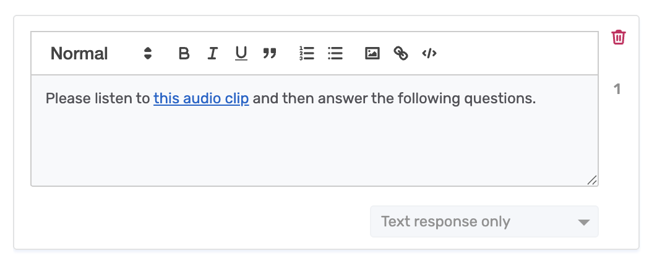Place the cursor after the word 'questions.'
657x266 pixels.
click(x=536, y=98)
